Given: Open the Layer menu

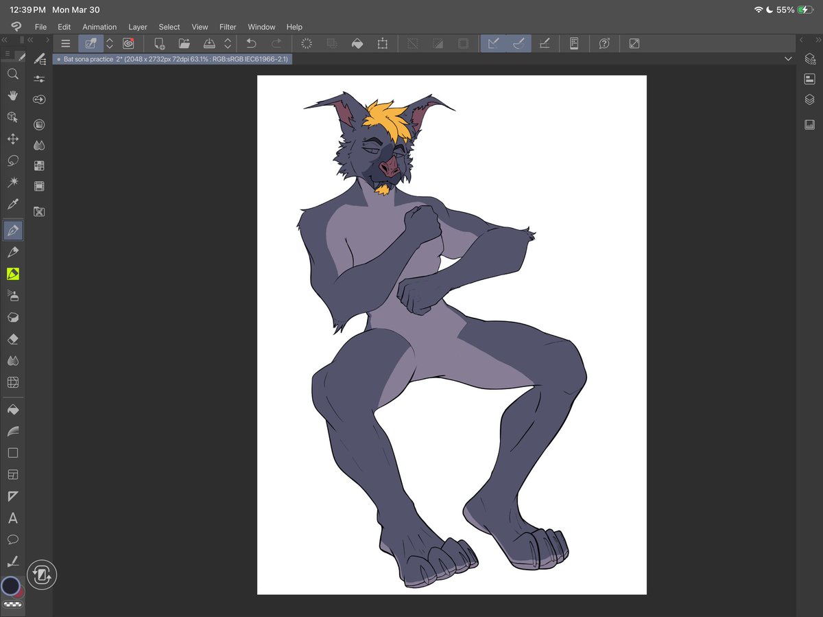Looking at the screenshot, I should tap(138, 27).
